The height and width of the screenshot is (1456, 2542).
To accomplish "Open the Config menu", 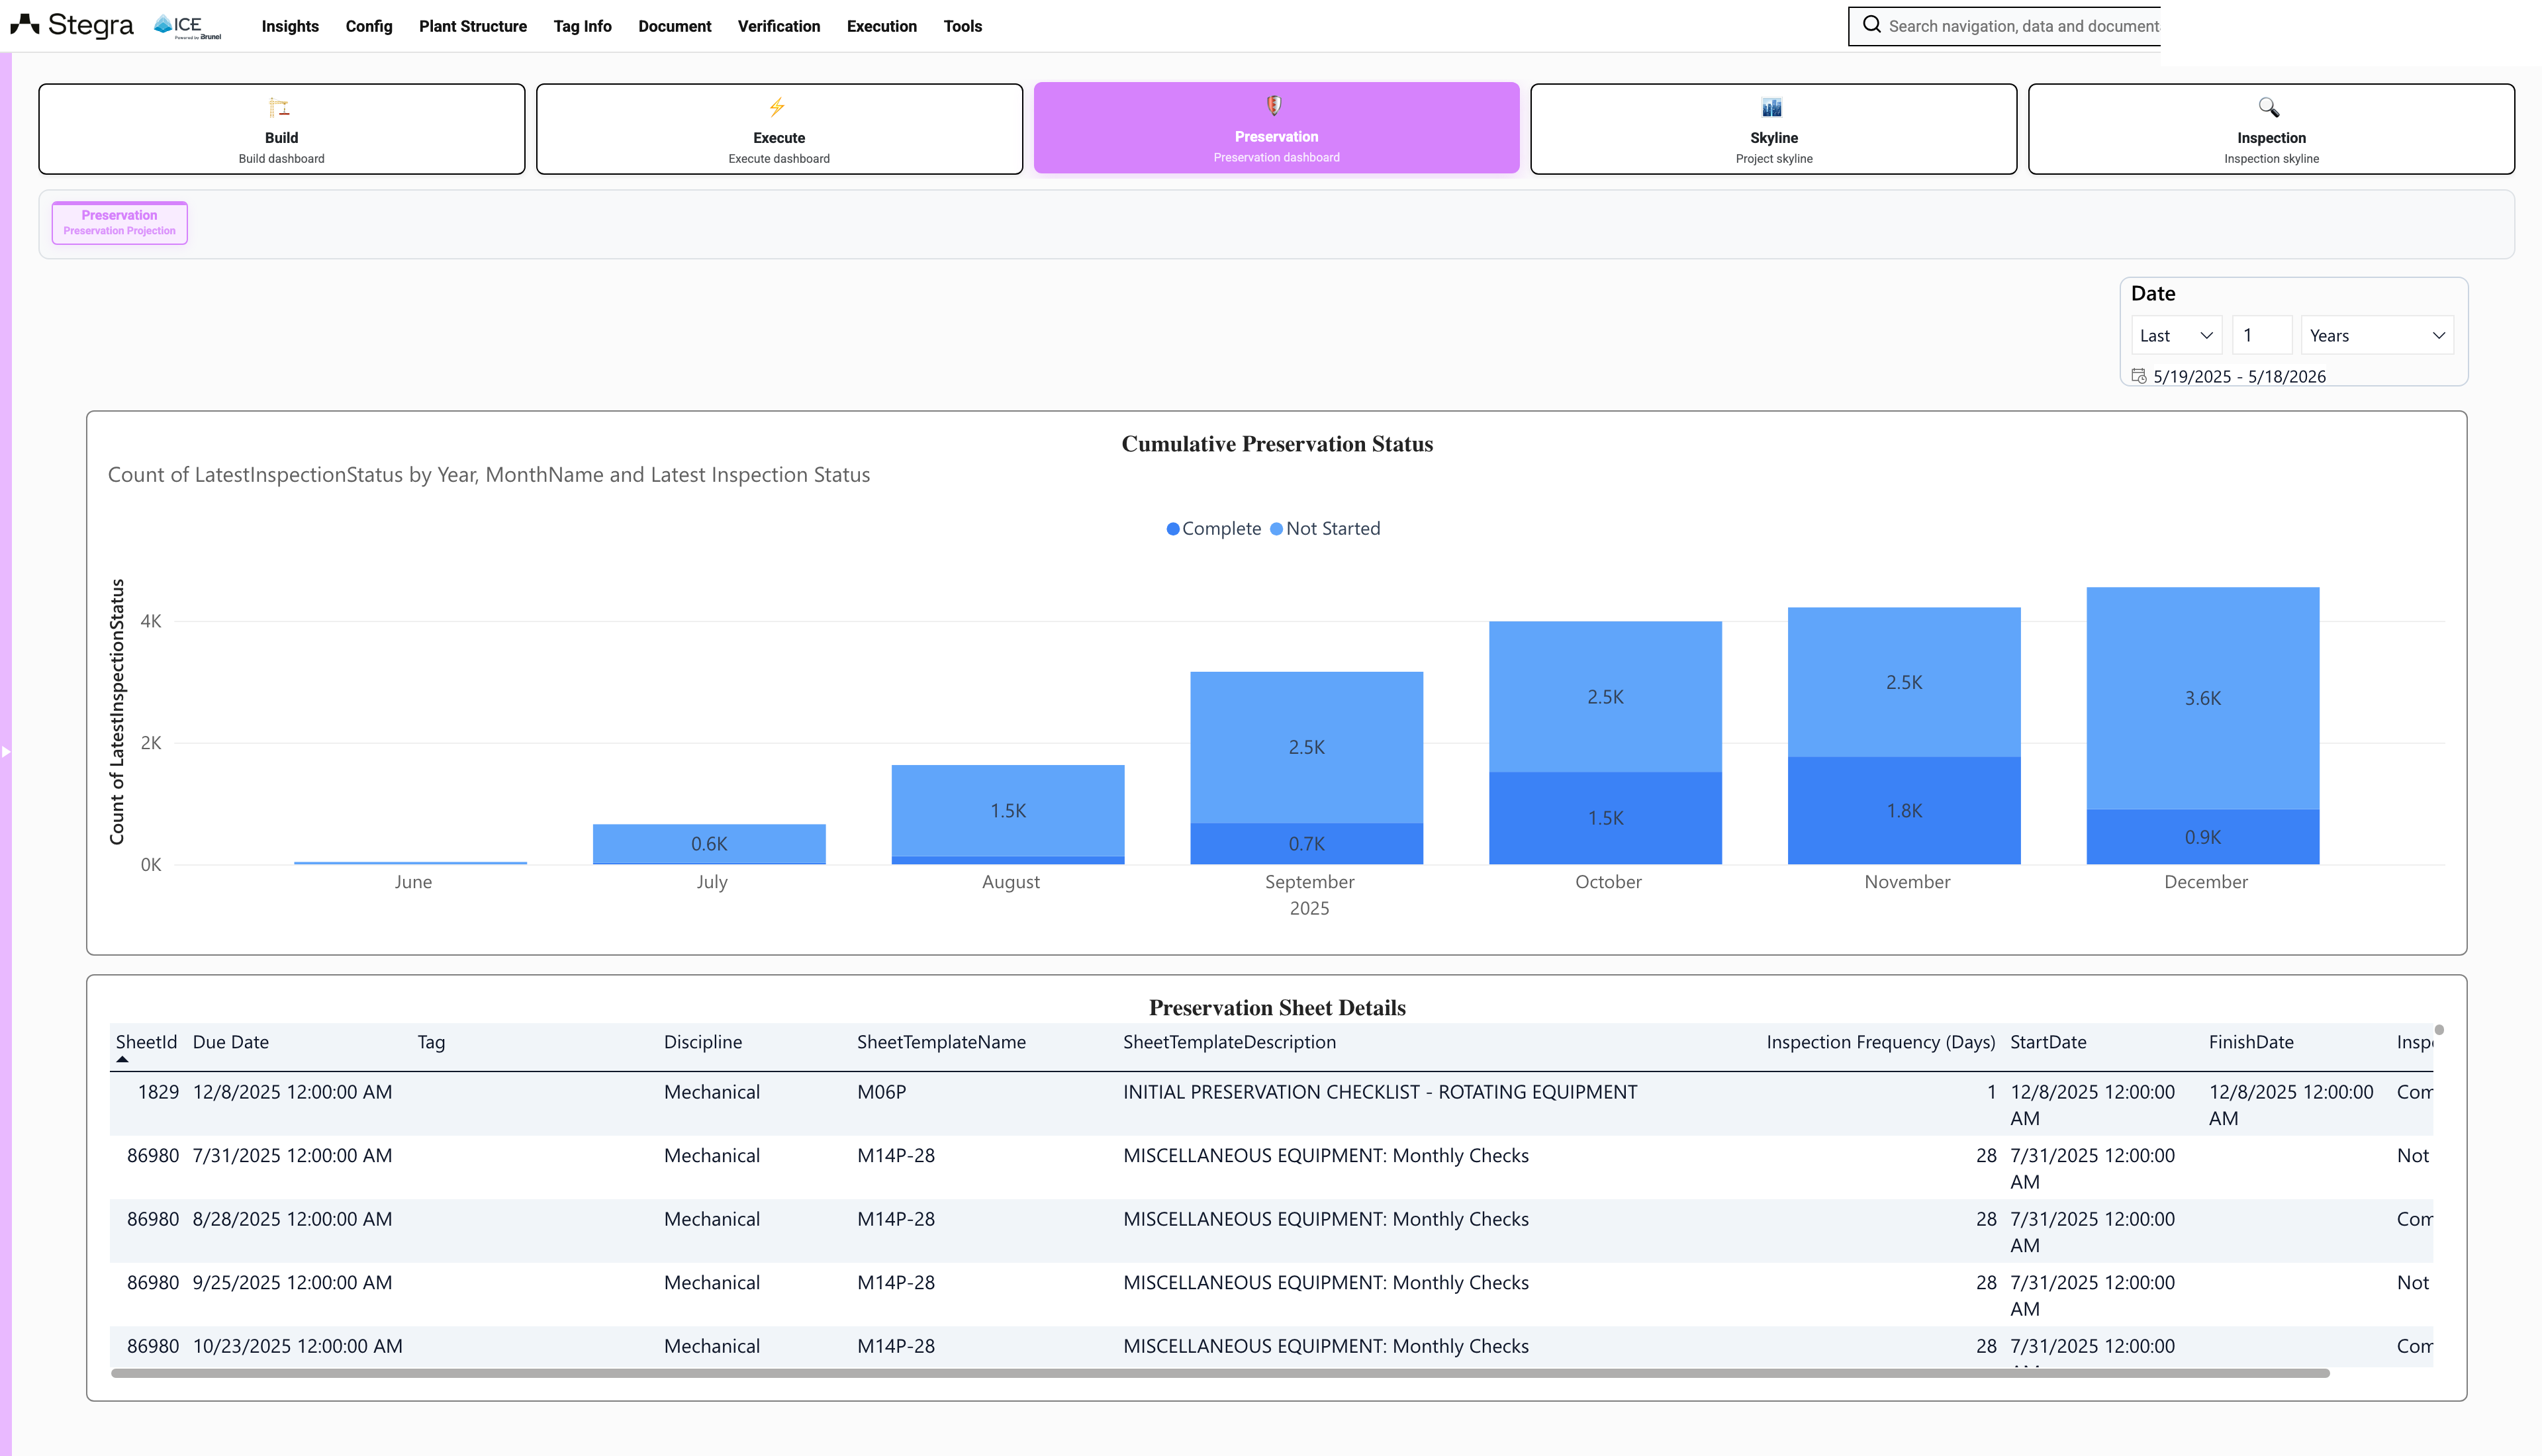I will (x=369, y=26).
